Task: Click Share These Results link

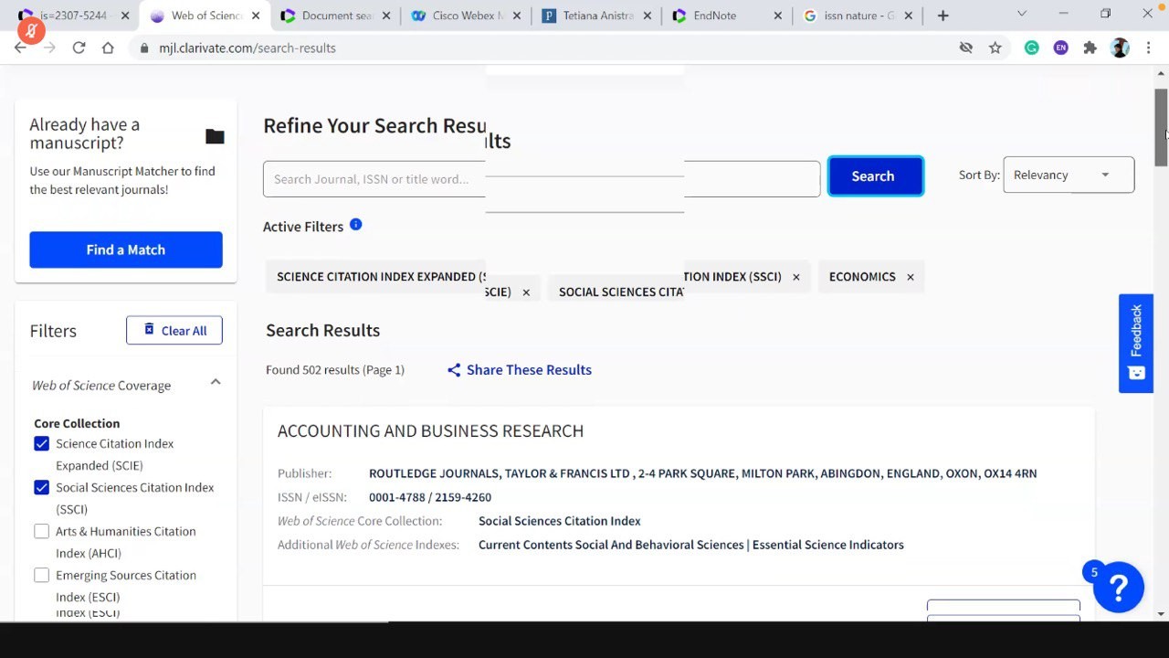Action: 529,370
